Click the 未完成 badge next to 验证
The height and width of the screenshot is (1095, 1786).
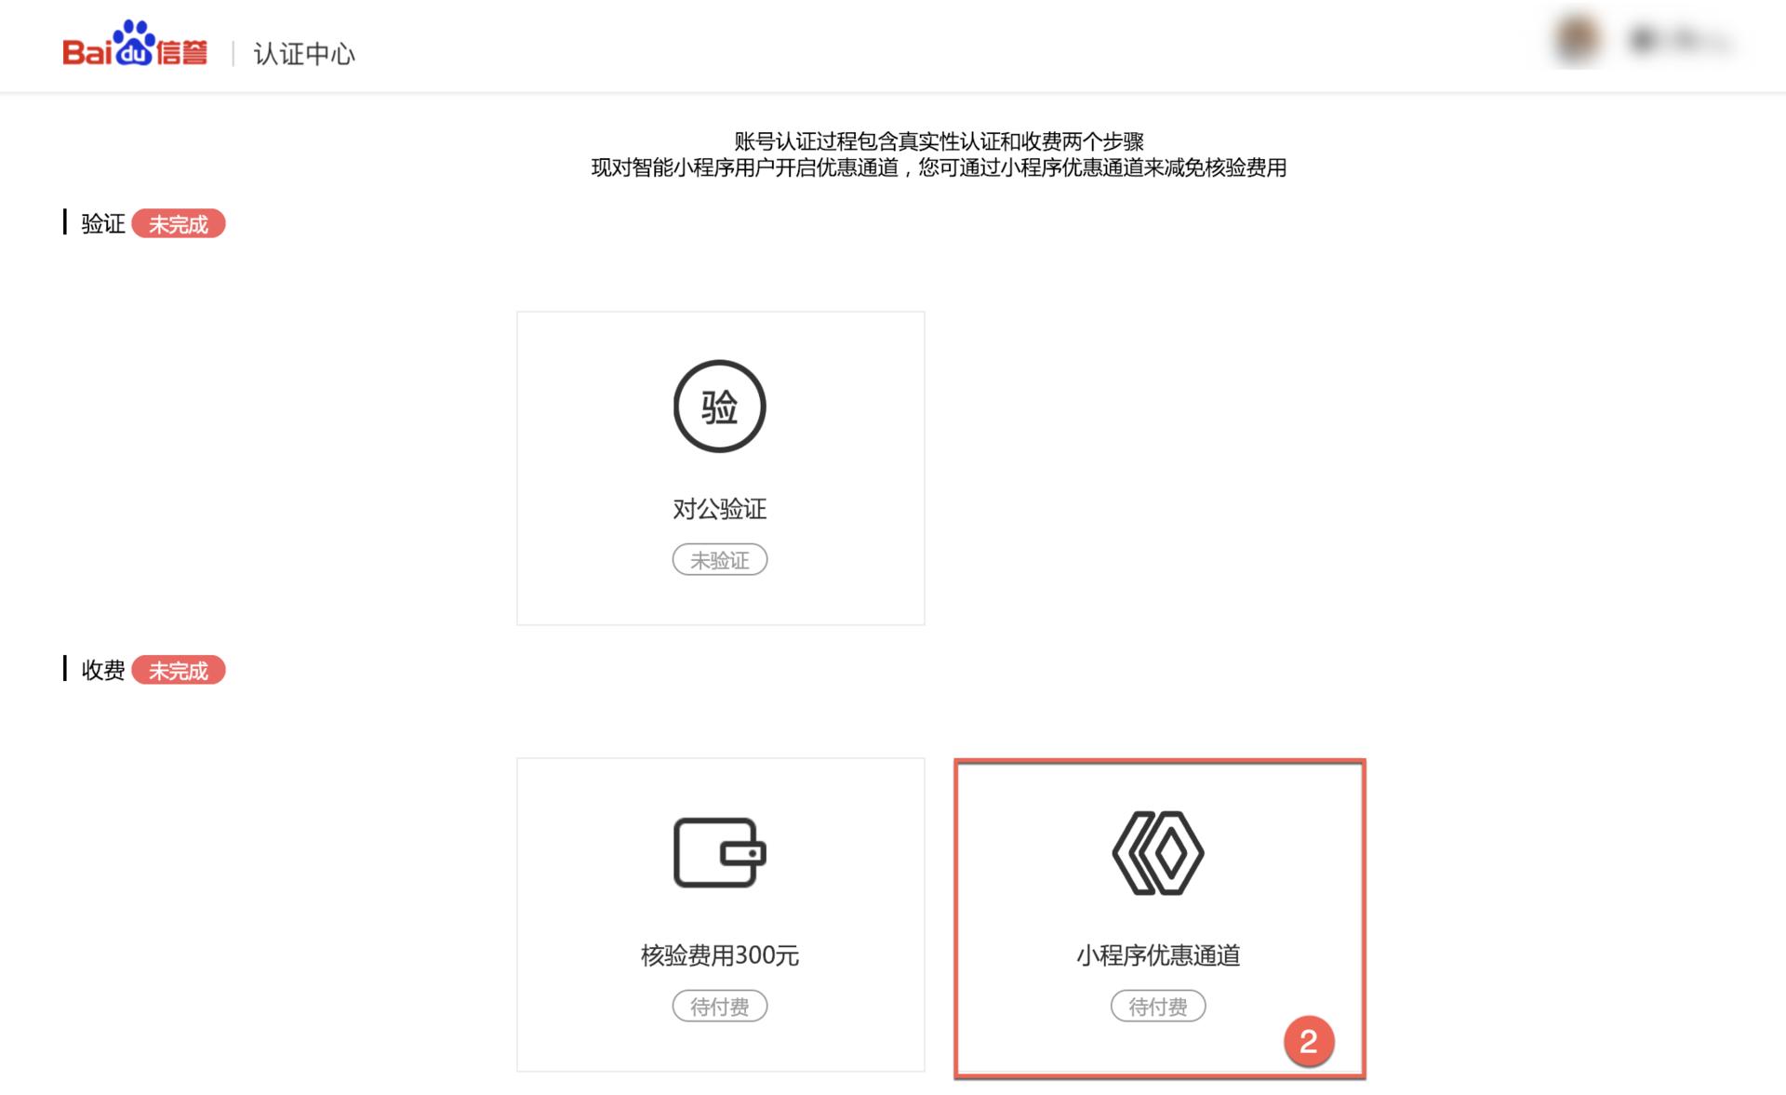pos(180,222)
